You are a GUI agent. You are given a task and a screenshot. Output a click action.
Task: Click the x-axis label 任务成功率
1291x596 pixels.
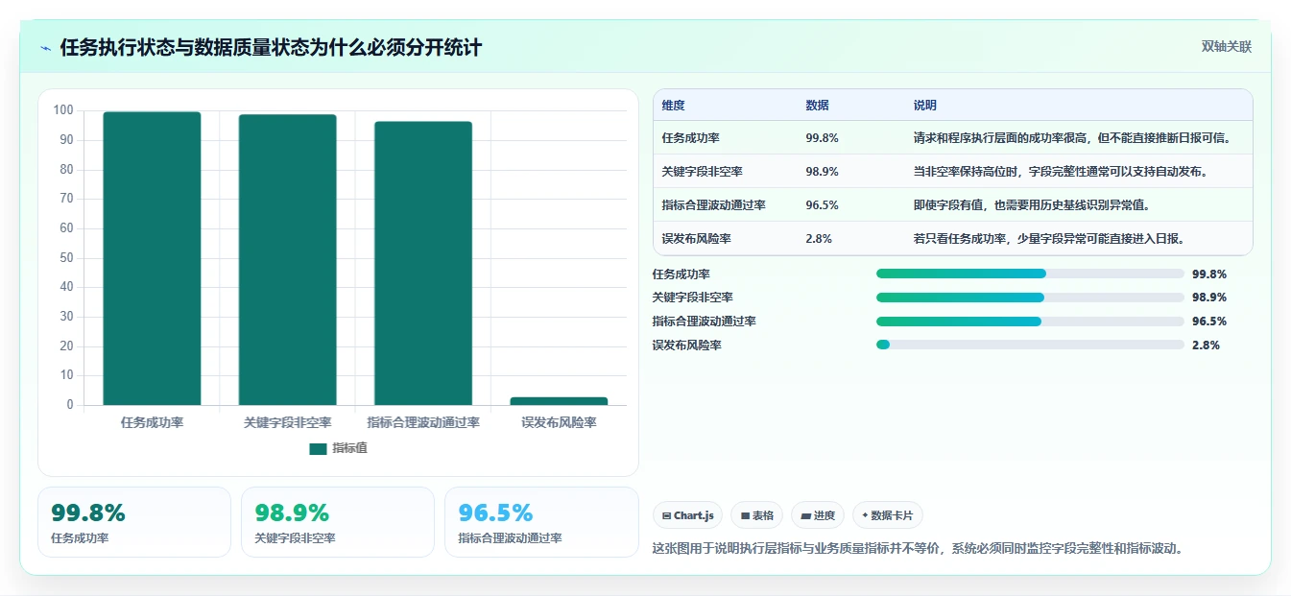pos(152,422)
